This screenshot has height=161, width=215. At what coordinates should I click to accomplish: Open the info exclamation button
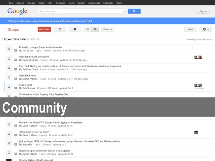[x=75, y=29]
